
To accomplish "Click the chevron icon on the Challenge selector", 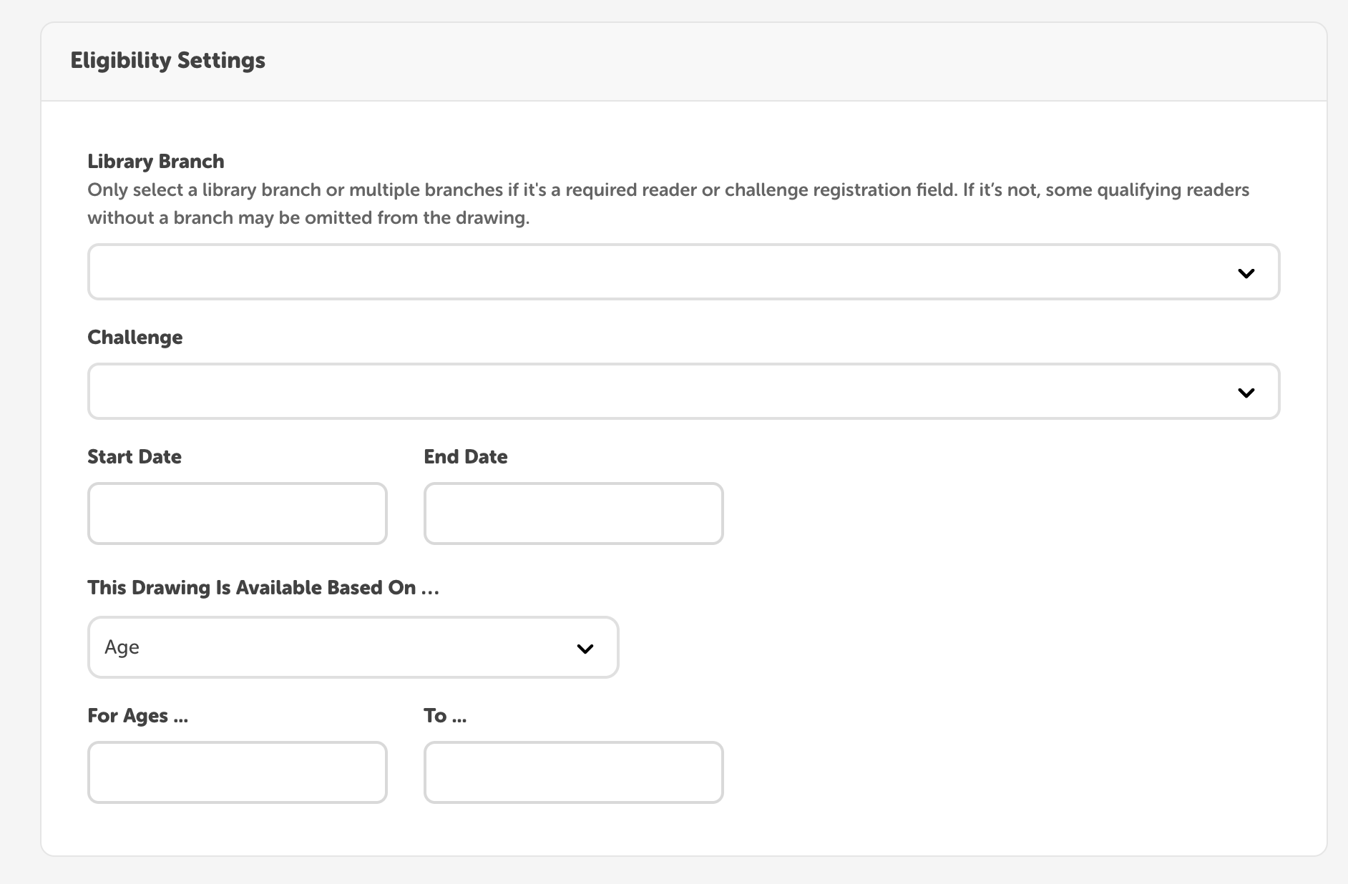I will [1247, 392].
